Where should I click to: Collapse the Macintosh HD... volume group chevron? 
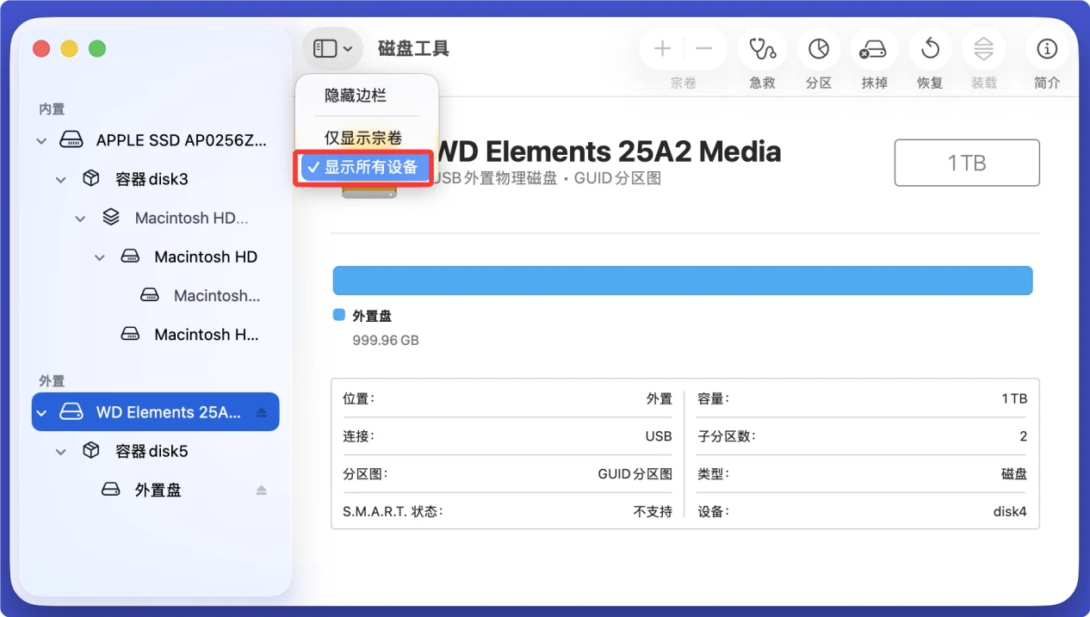click(80, 219)
